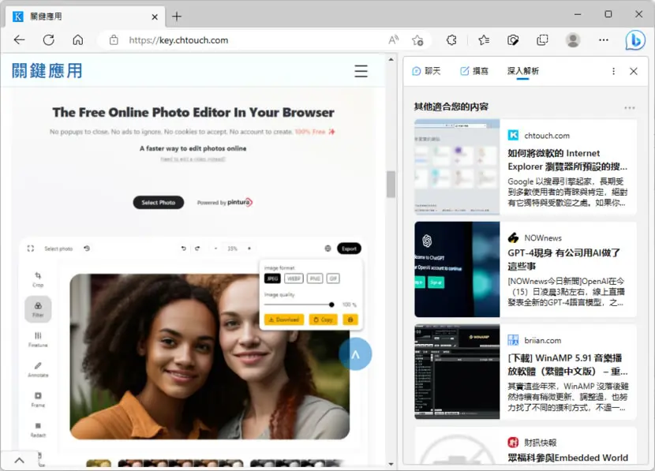Select the Crop tool in editor sidebar
The image size is (655, 471).
(38, 279)
